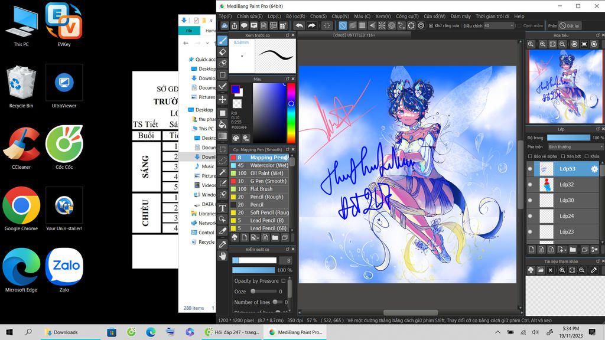
Task: Enable the Xén bớt clipping checkbox
Action: (x=563, y=156)
